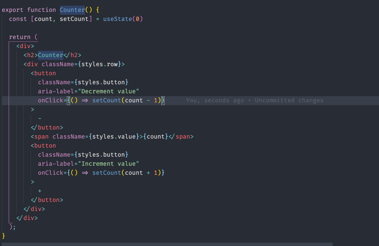Click "styles.value" in the span className

tap(114, 137)
